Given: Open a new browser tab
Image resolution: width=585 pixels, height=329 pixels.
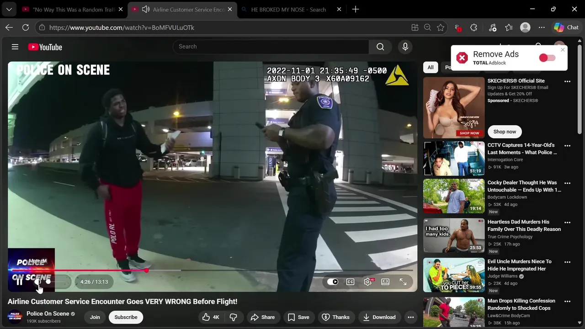Looking at the screenshot, I should 356,9.
